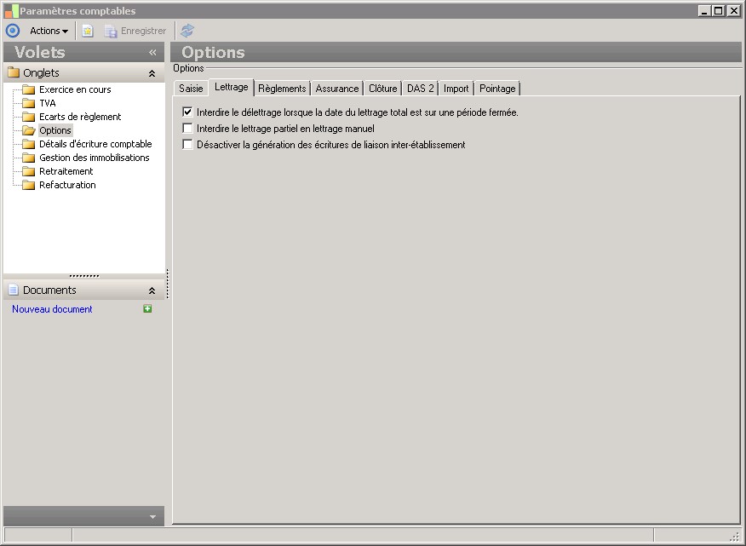Open the Assurance tab
The image size is (746, 546).
(x=337, y=89)
